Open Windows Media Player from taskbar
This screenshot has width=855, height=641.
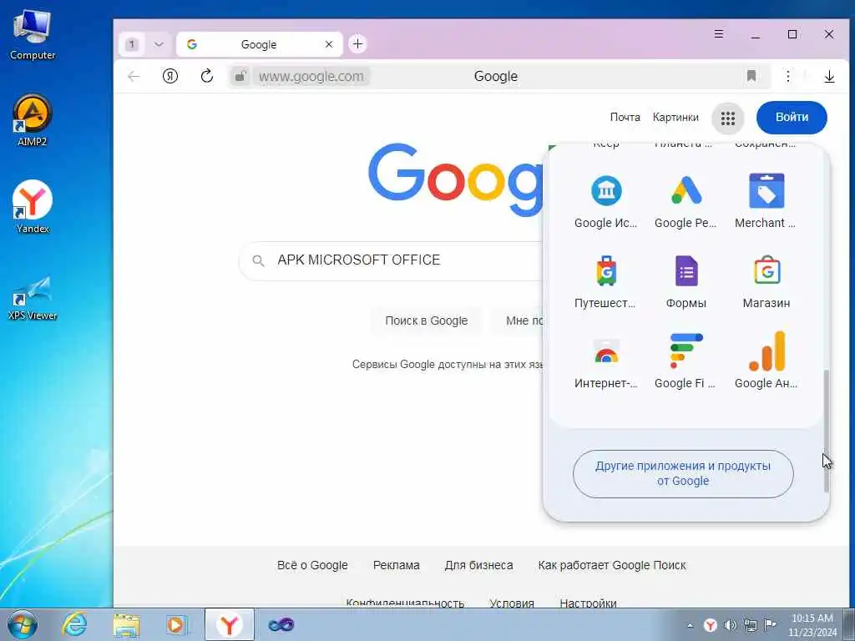pos(177,624)
